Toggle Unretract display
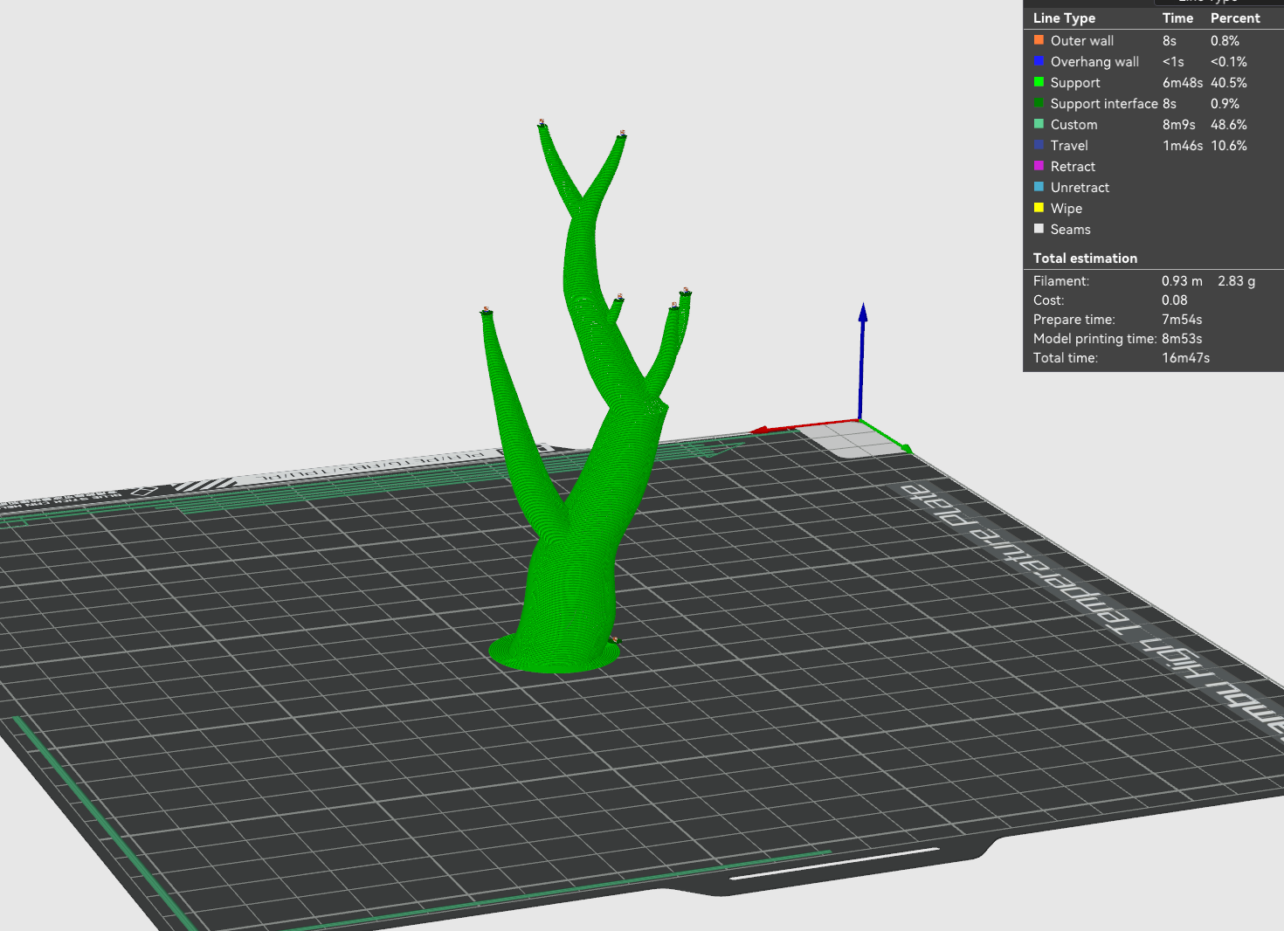1284x931 pixels. (1080, 187)
